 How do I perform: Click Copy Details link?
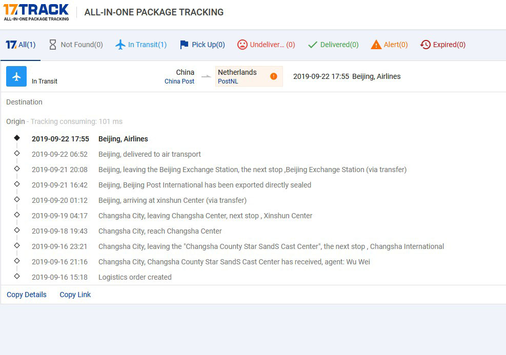coord(27,295)
